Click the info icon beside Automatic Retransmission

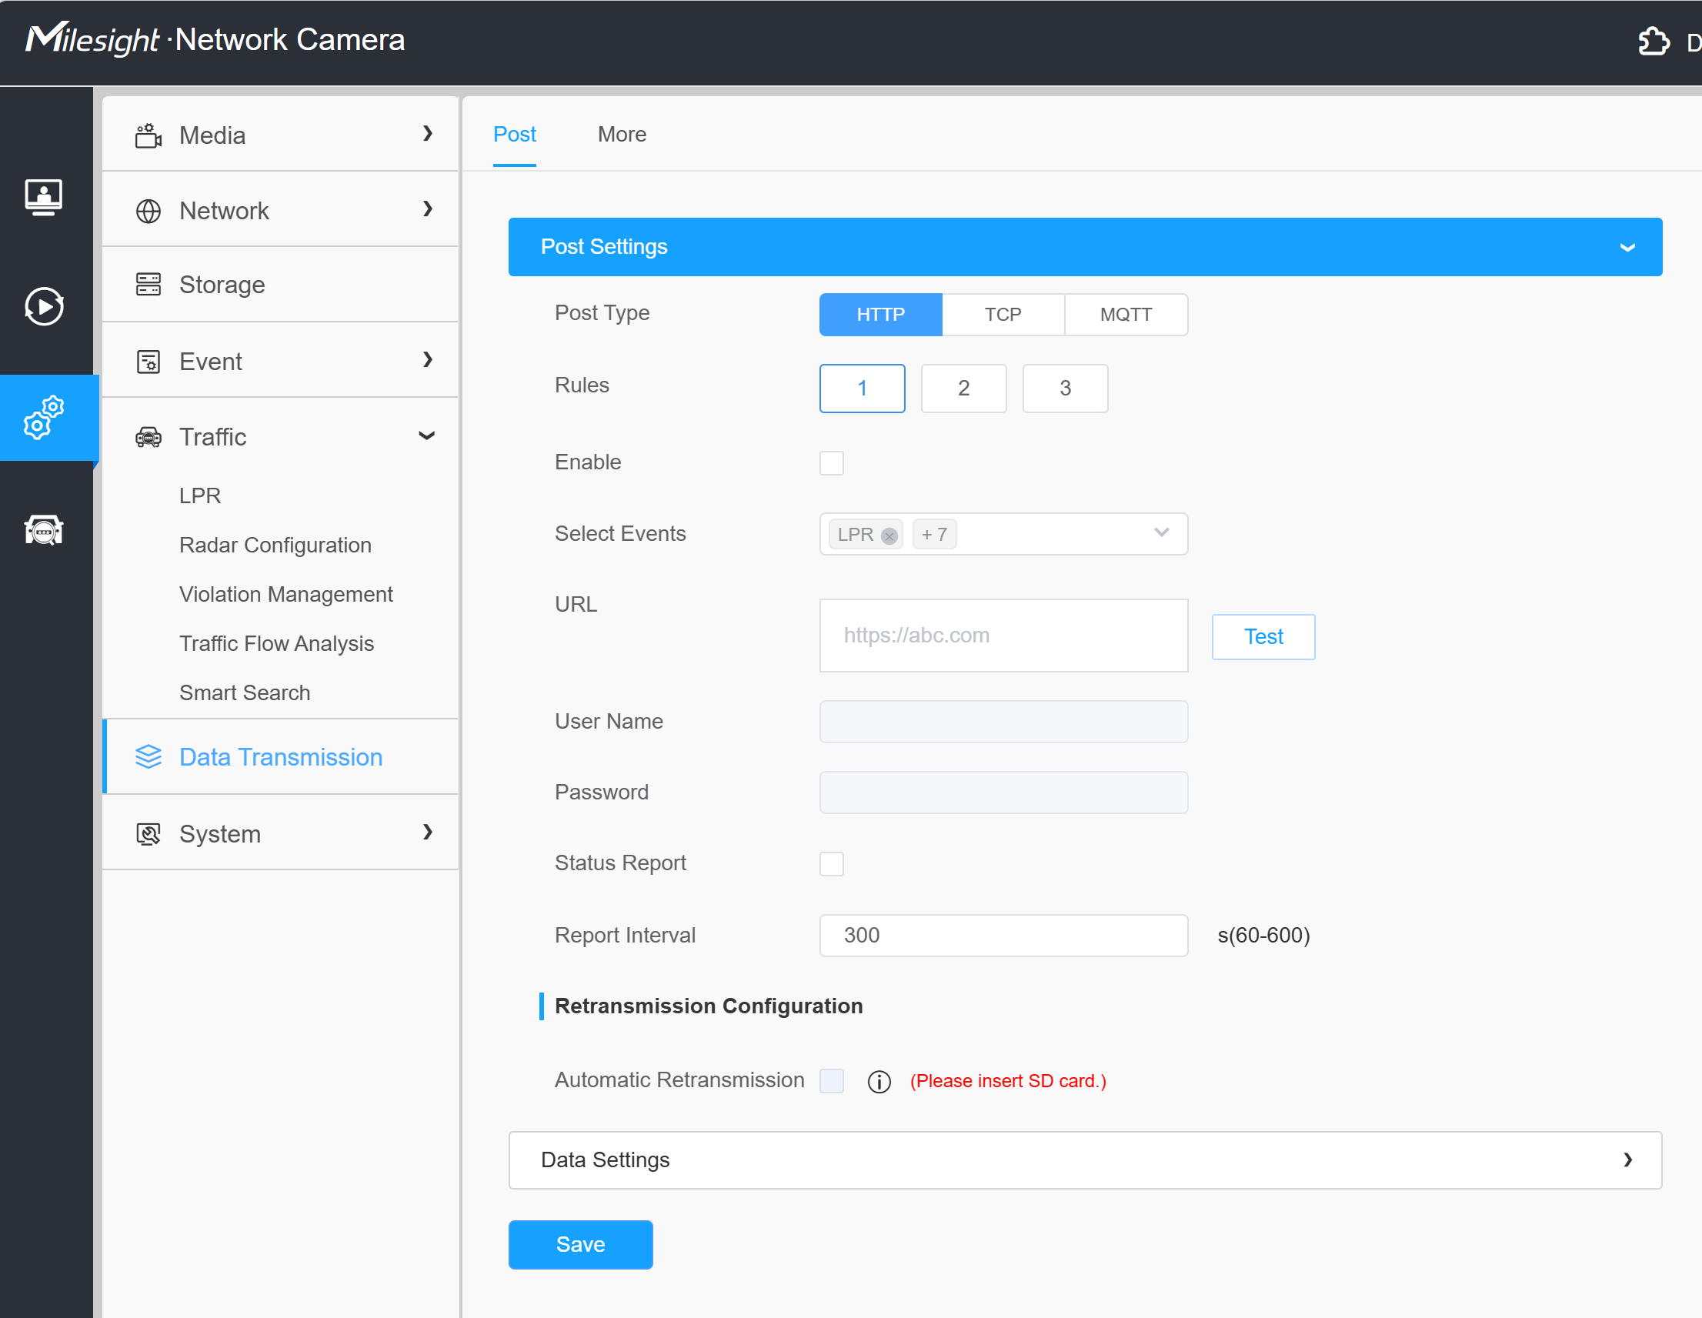[879, 1082]
